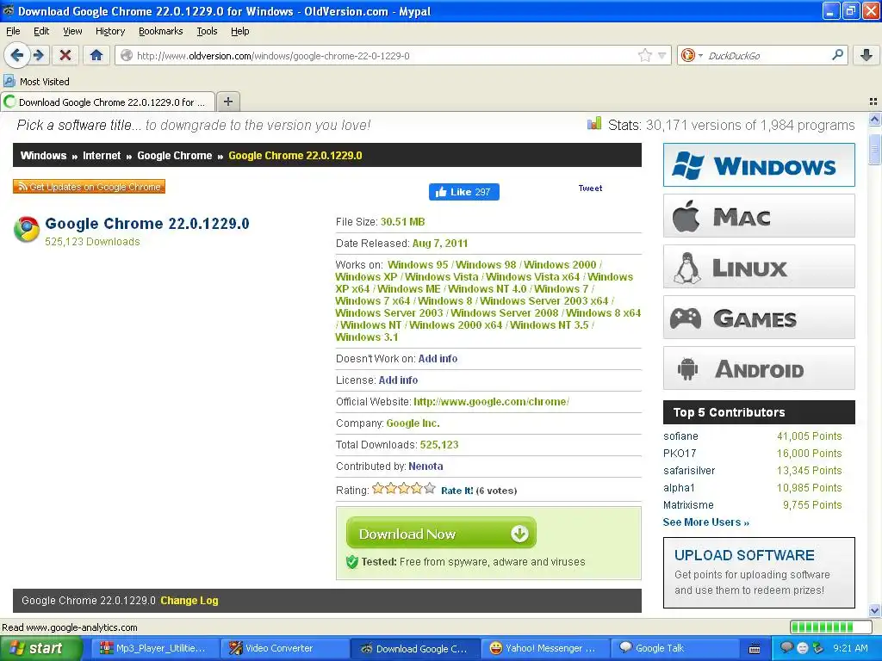Click the rating stars
The image size is (882, 661).
pos(403,489)
